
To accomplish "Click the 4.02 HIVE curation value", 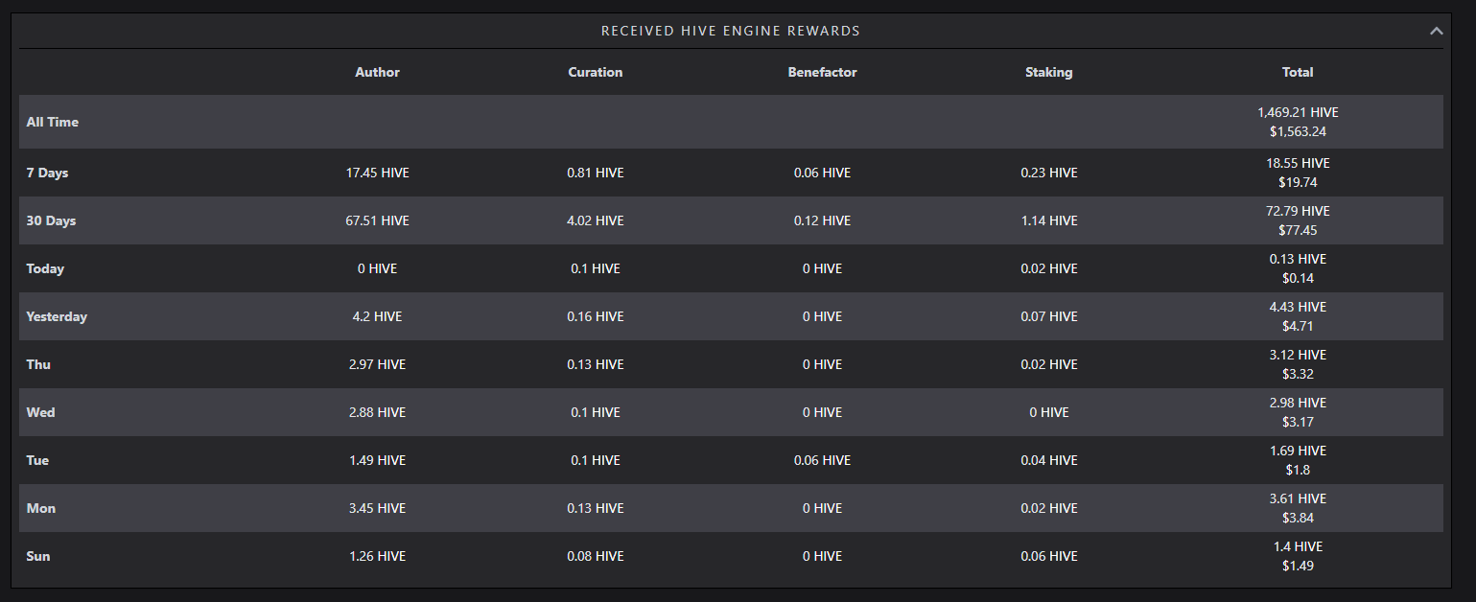I will coord(596,220).
